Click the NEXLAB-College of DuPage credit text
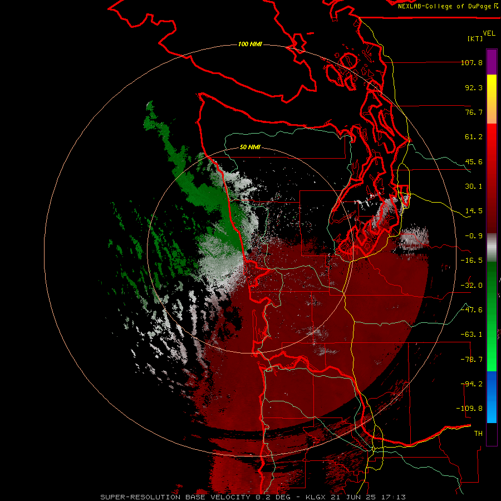Viewport: 501px width, 501px height. click(x=448, y=6)
